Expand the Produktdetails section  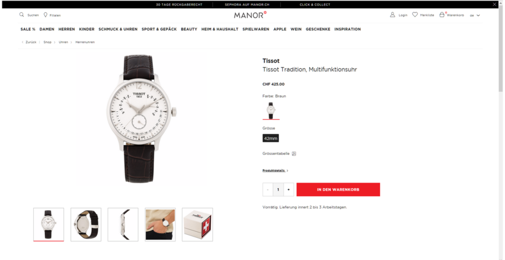tap(275, 171)
